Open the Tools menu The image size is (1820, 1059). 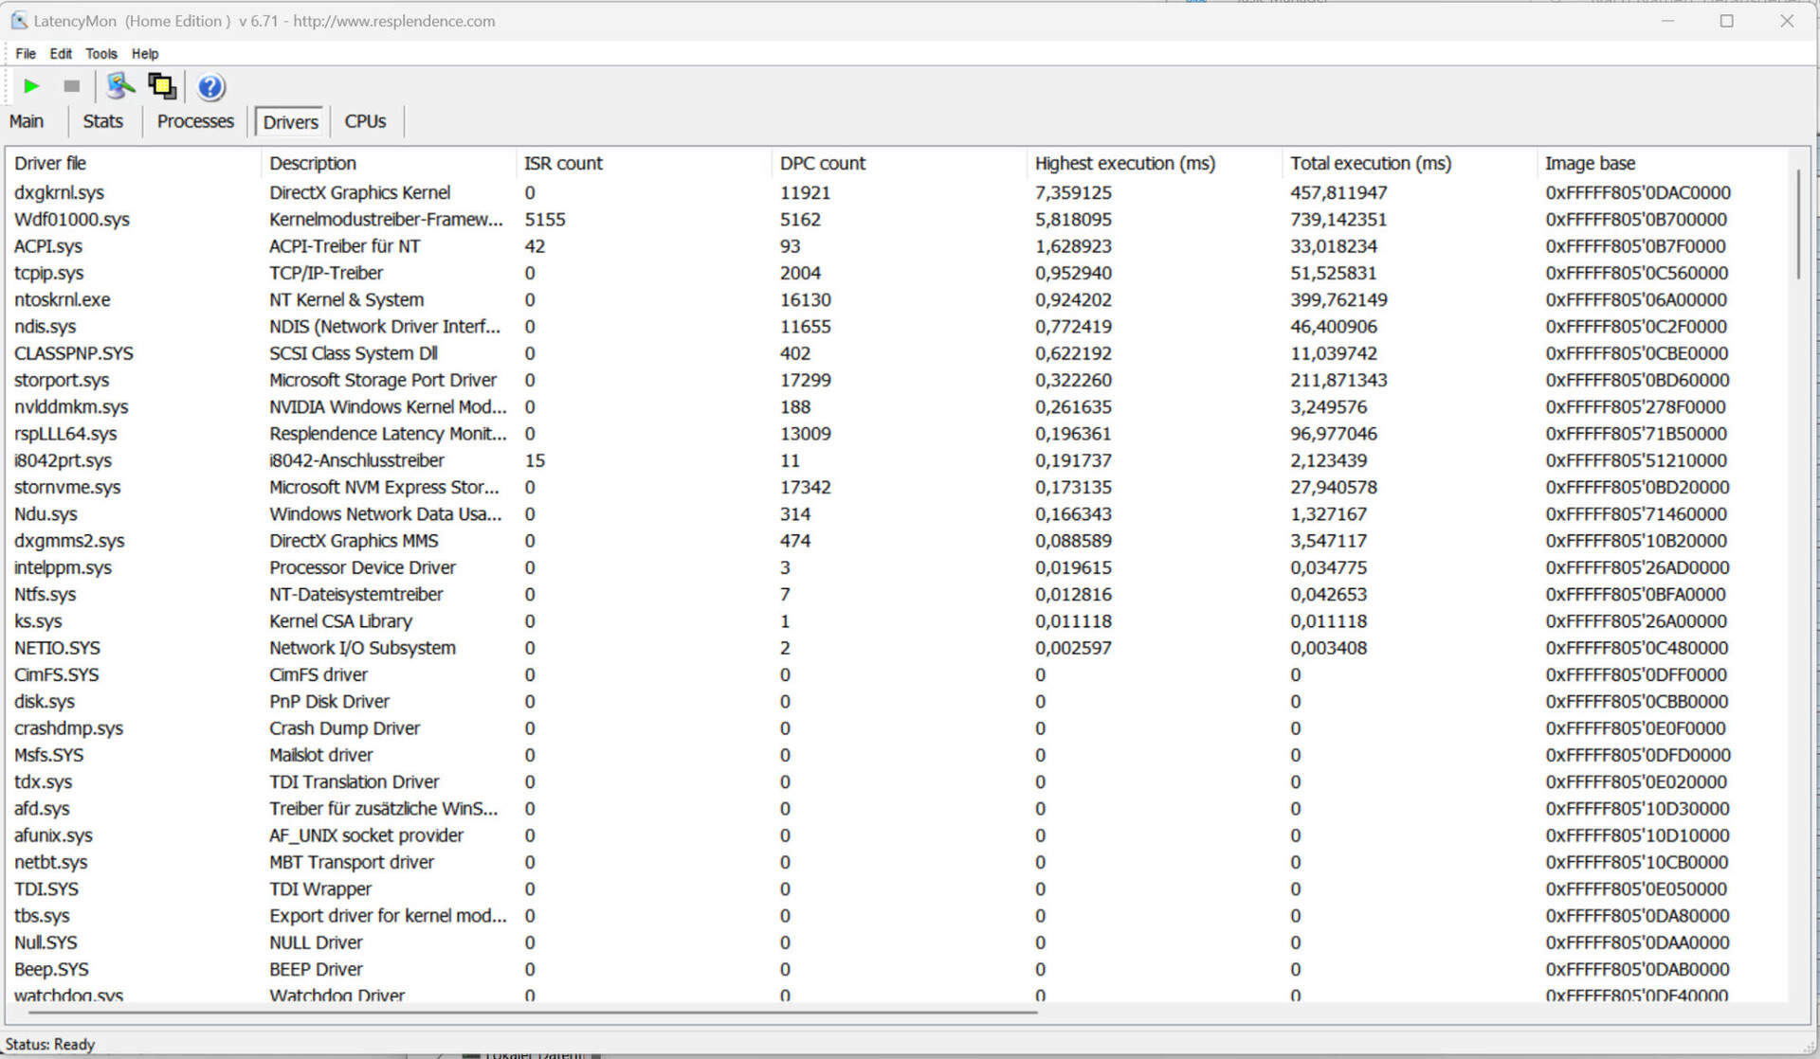(x=100, y=54)
